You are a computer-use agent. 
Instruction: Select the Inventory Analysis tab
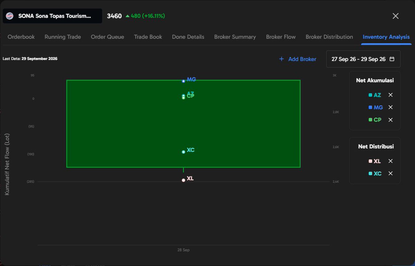(x=386, y=37)
